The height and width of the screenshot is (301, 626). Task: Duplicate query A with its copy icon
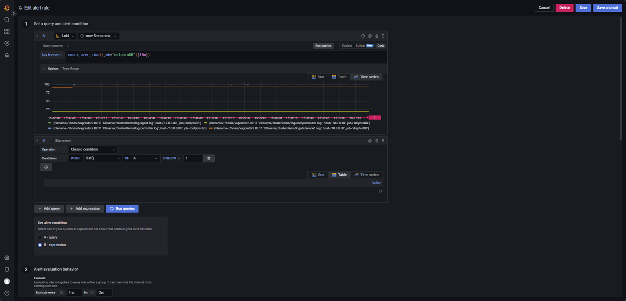point(370,36)
